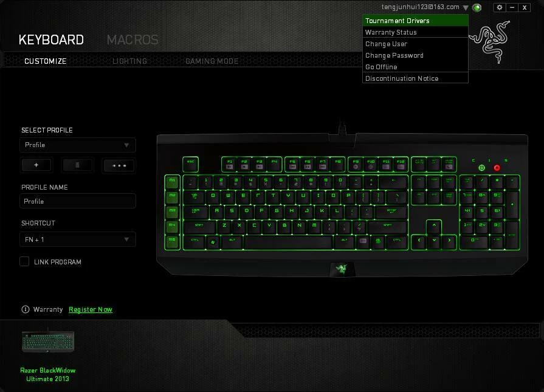The width and height of the screenshot is (544, 392).
Task: Click the Register Now warranty link
Action: tap(91, 309)
